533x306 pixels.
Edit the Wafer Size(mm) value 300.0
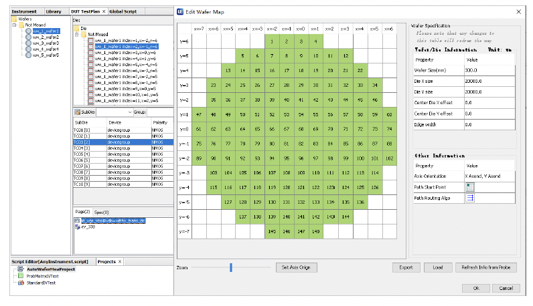pos(489,70)
